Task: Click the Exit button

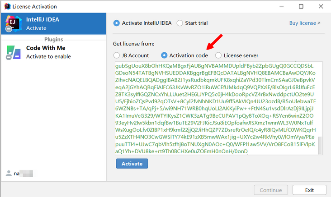Action: [x=309, y=190]
